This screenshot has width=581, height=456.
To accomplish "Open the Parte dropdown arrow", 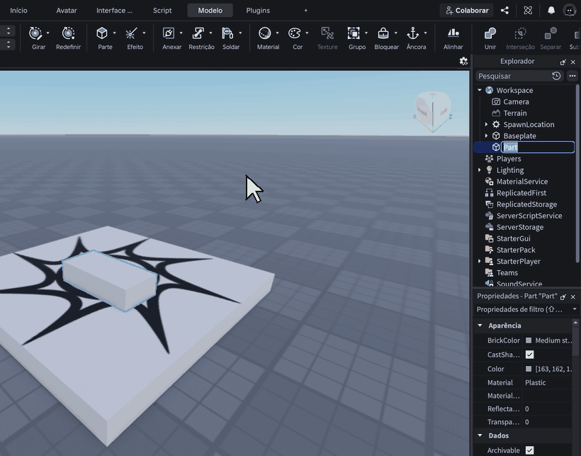I will pyautogui.click(x=115, y=33).
